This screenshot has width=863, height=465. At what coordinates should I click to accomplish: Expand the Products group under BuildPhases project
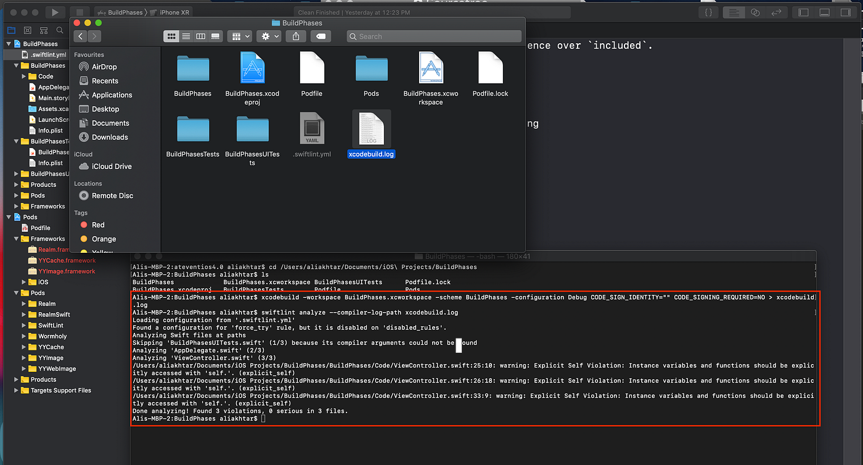tap(17, 184)
